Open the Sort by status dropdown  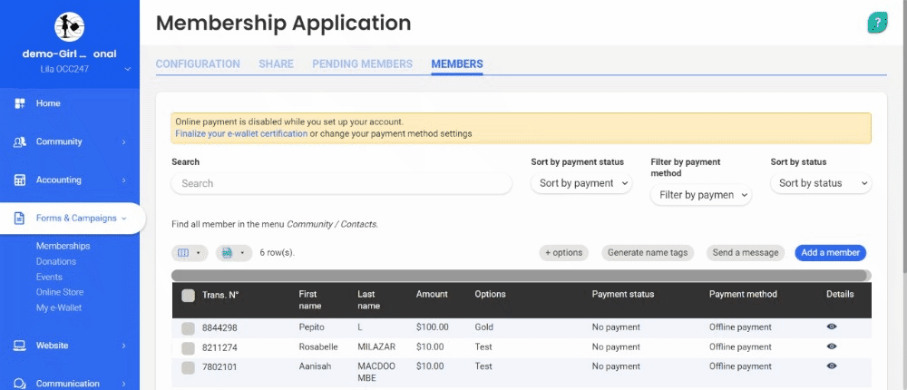(x=820, y=183)
